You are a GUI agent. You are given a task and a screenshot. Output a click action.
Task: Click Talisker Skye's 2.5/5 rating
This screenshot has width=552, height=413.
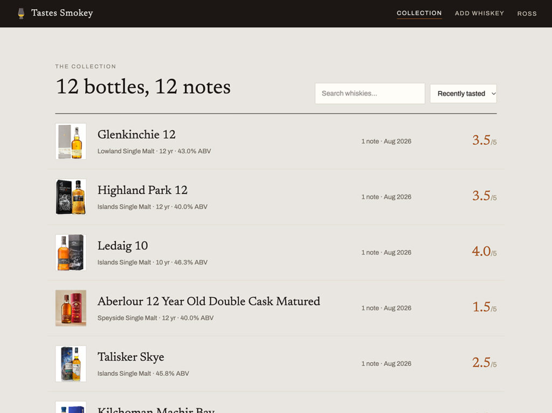pos(485,362)
